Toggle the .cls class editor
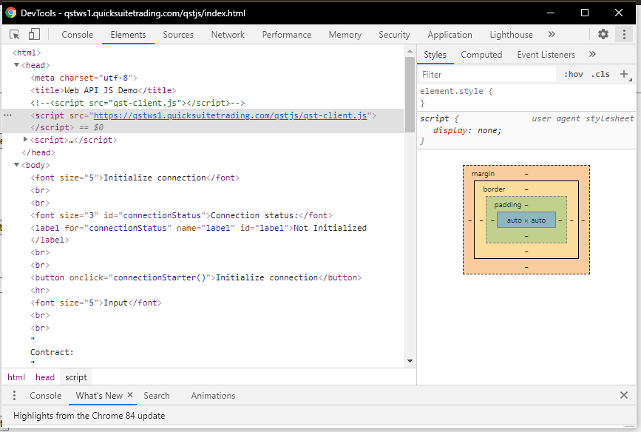Screen dimensions: 641x432 point(600,74)
